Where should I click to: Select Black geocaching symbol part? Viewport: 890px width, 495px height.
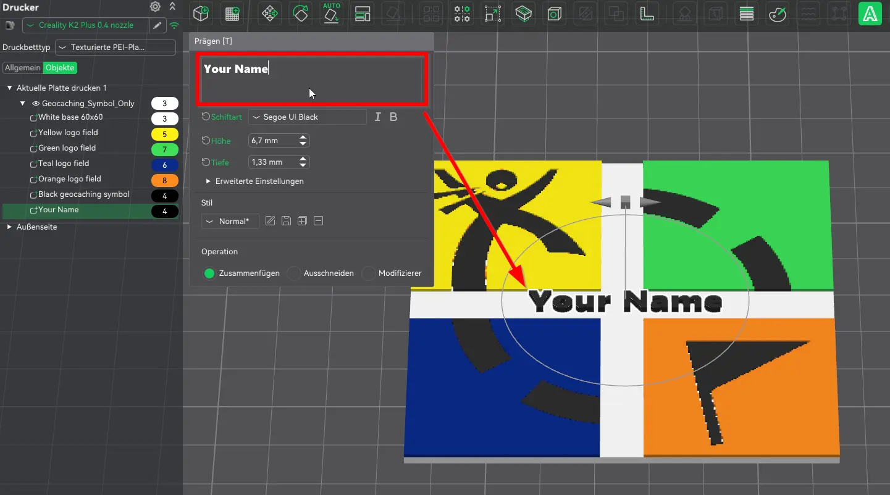coord(84,194)
